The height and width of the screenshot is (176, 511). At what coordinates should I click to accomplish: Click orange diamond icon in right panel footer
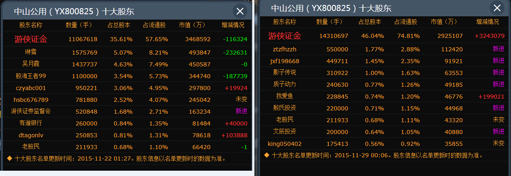click(267, 155)
